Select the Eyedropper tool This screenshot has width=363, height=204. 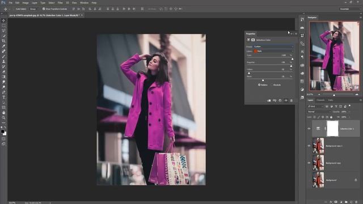click(3, 46)
